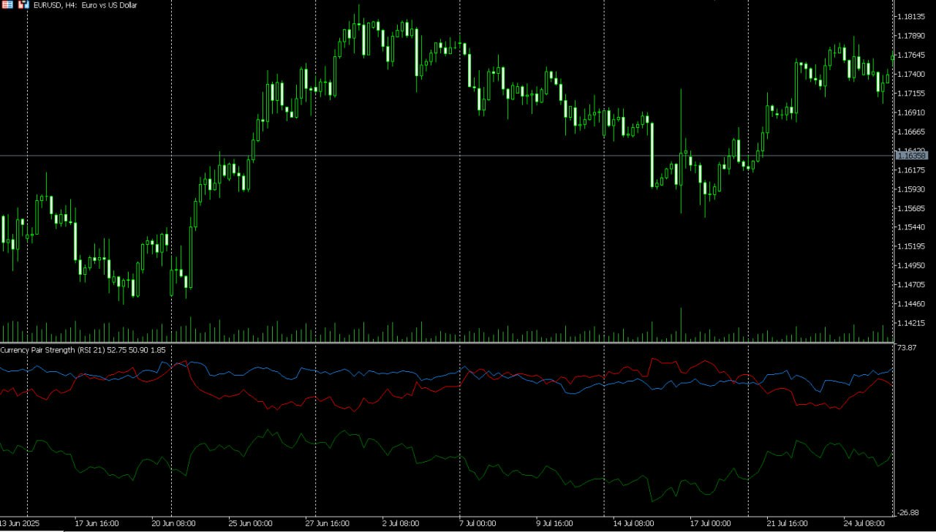Select the 24 Jul 08:00 time label
936x532 pixels.
[x=864, y=523]
